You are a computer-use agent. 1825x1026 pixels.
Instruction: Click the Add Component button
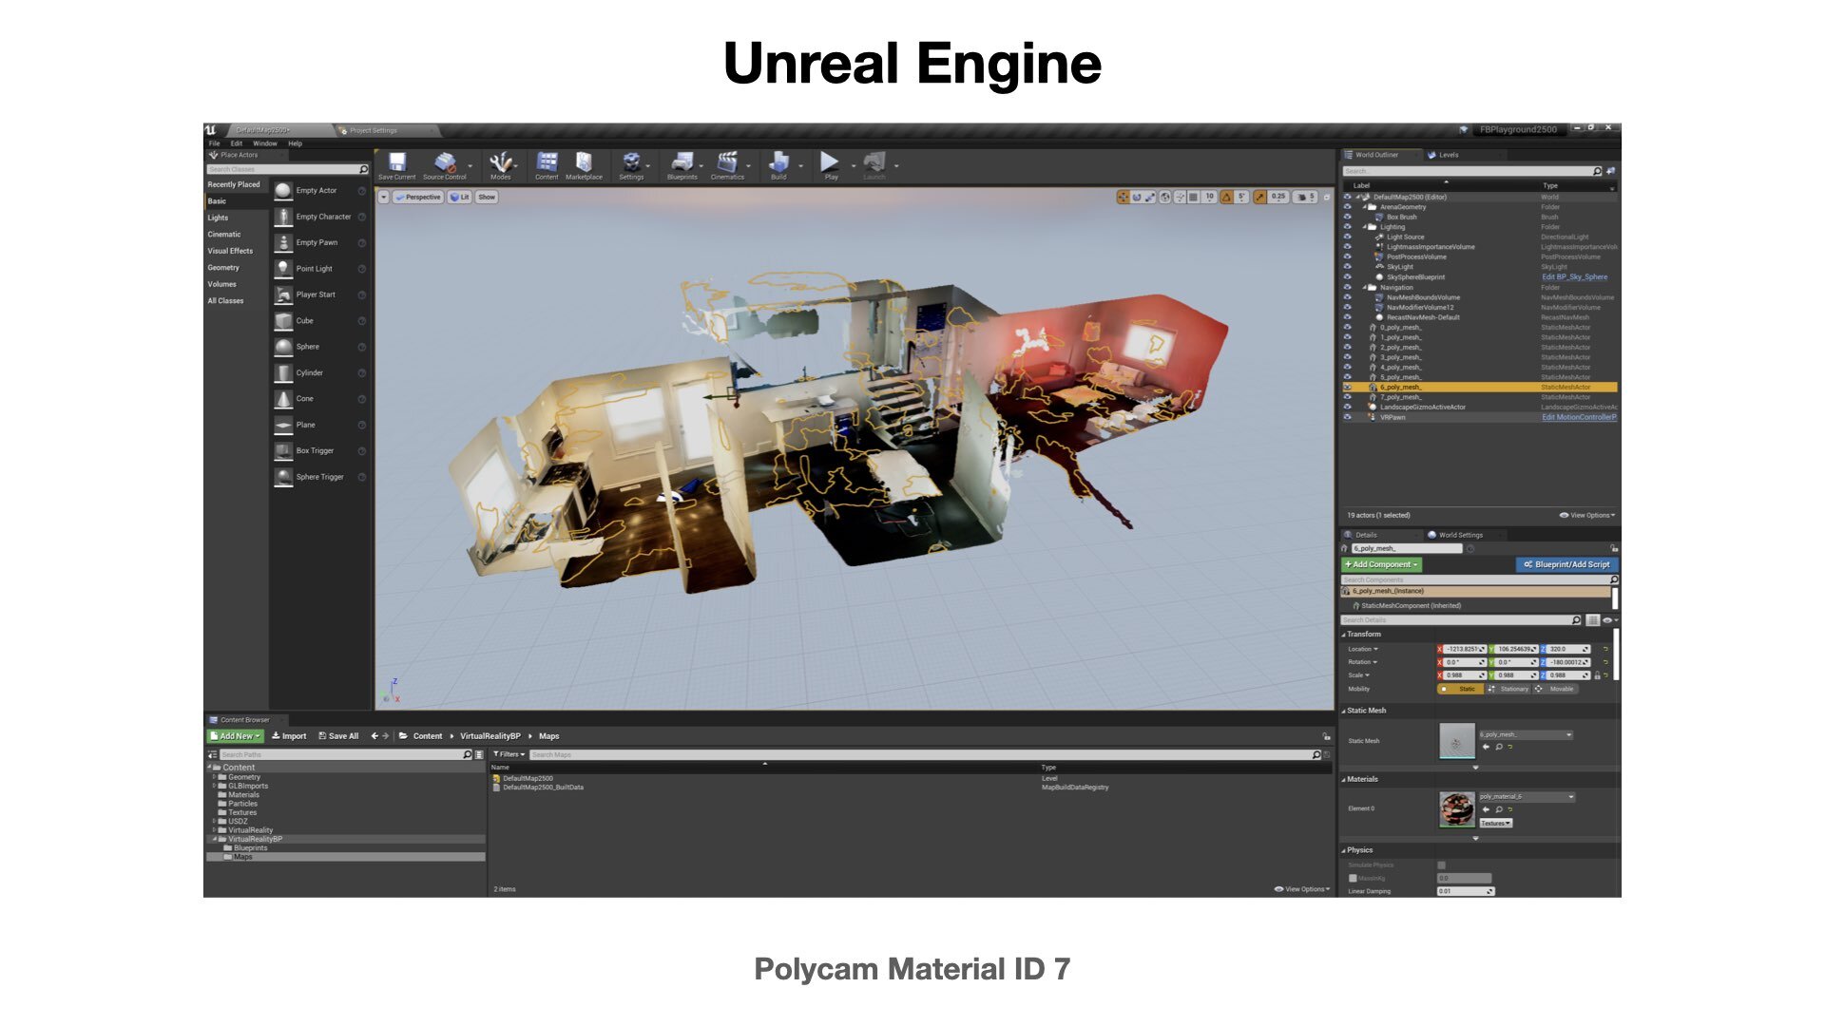tap(1381, 564)
